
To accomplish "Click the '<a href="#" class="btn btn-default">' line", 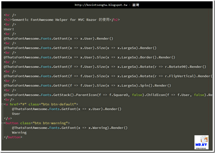I will (41, 104).
